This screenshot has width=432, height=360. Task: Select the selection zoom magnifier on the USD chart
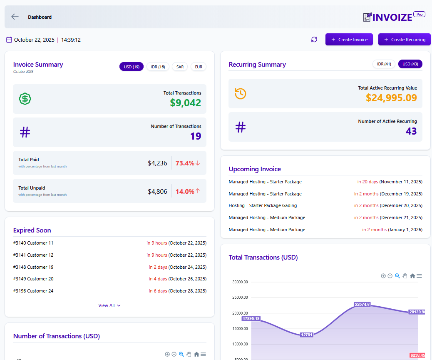[397, 275]
